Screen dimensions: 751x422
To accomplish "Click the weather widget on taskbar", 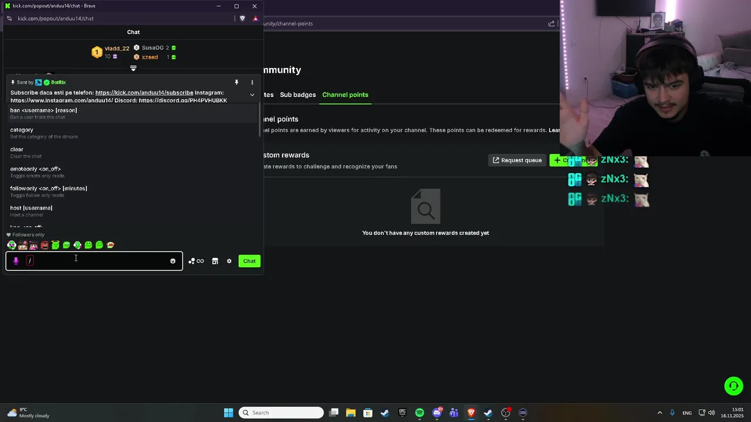I will [x=28, y=413].
